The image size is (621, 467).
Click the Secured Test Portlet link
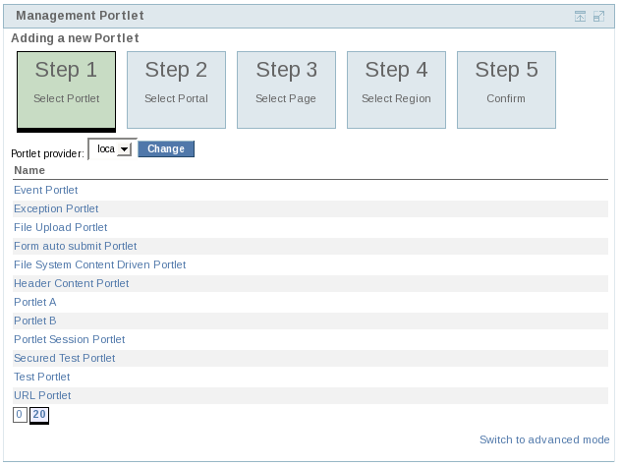[64, 358]
